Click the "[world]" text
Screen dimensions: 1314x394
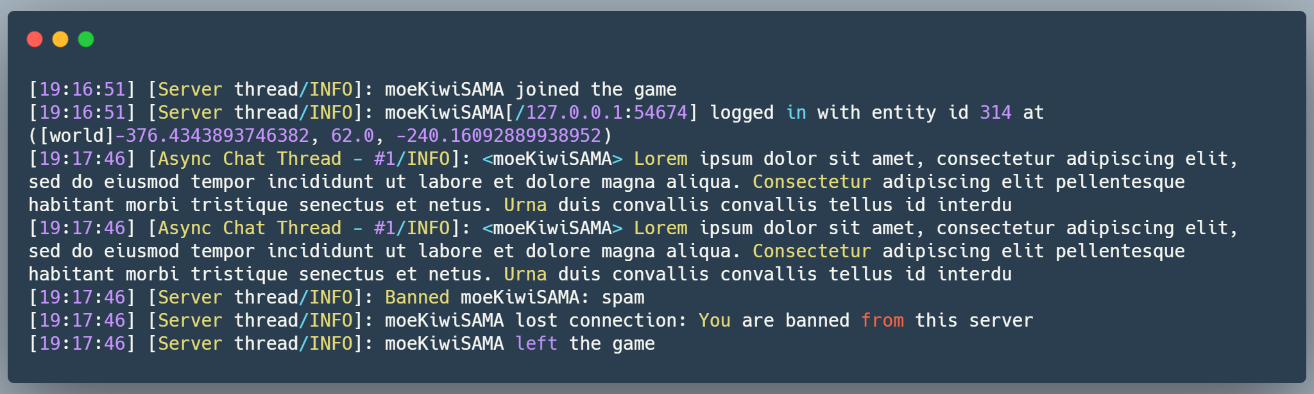76,135
